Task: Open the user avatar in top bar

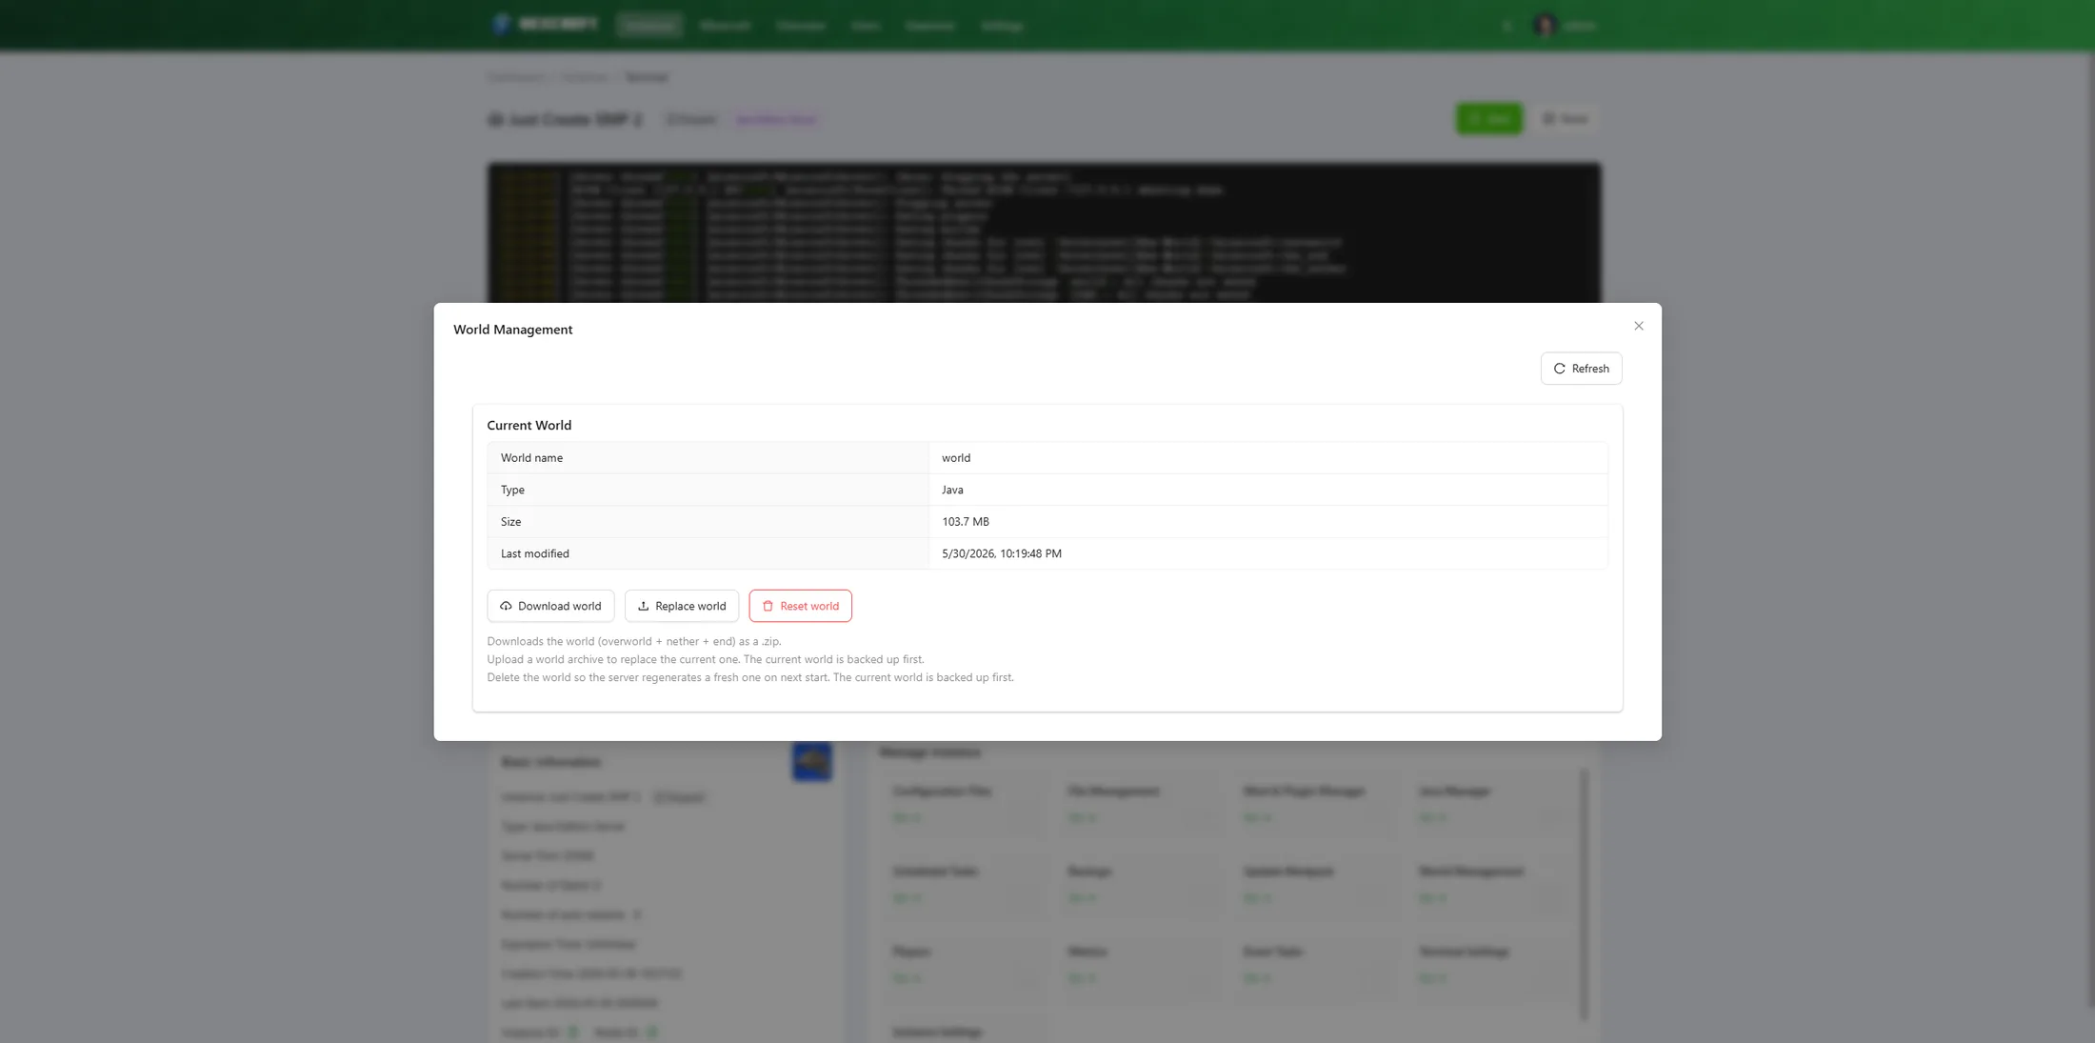Action: 1545,26
